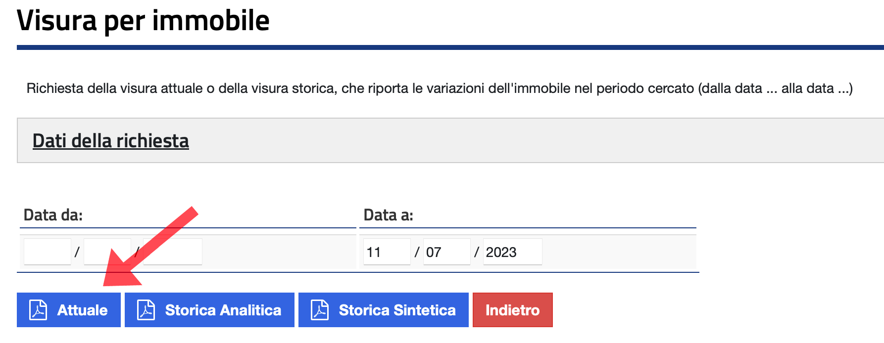This screenshot has height=343, width=884.
Task: Click the Data da label
Action: (53, 215)
